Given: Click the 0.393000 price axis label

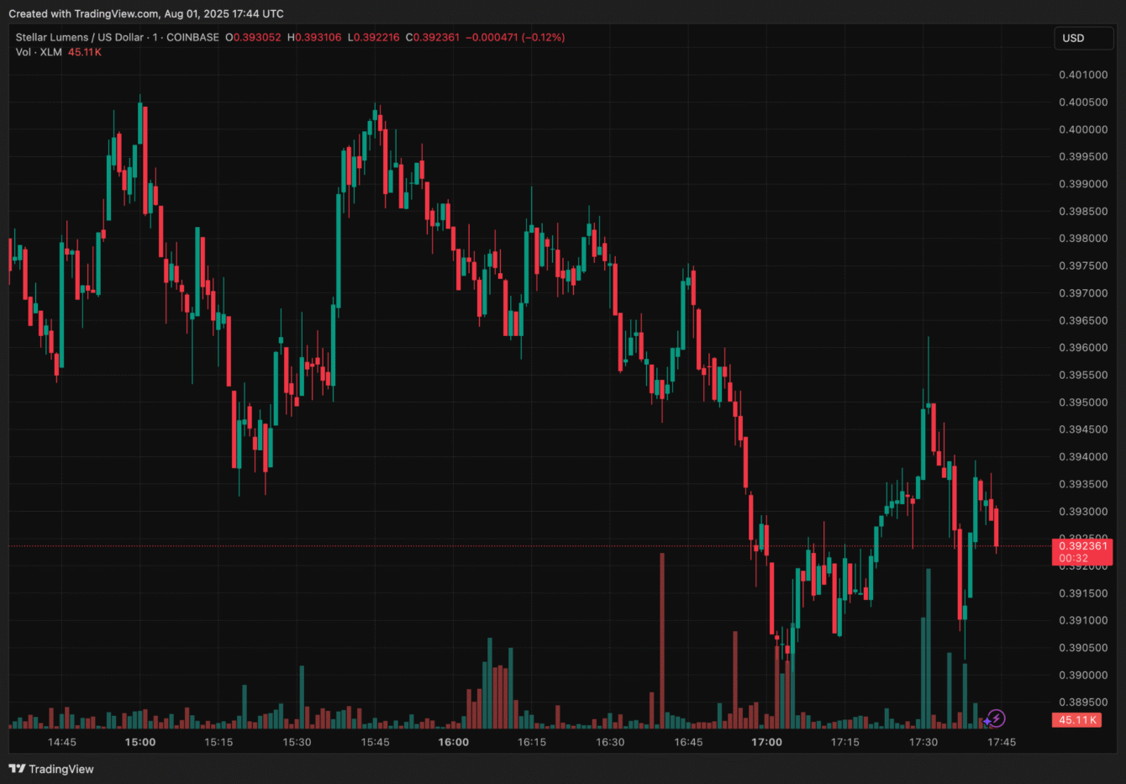Looking at the screenshot, I should pos(1083,512).
